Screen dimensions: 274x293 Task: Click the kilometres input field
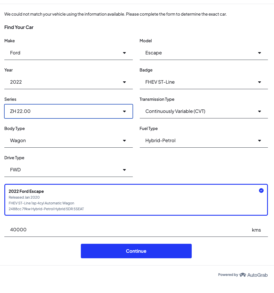coord(127,230)
